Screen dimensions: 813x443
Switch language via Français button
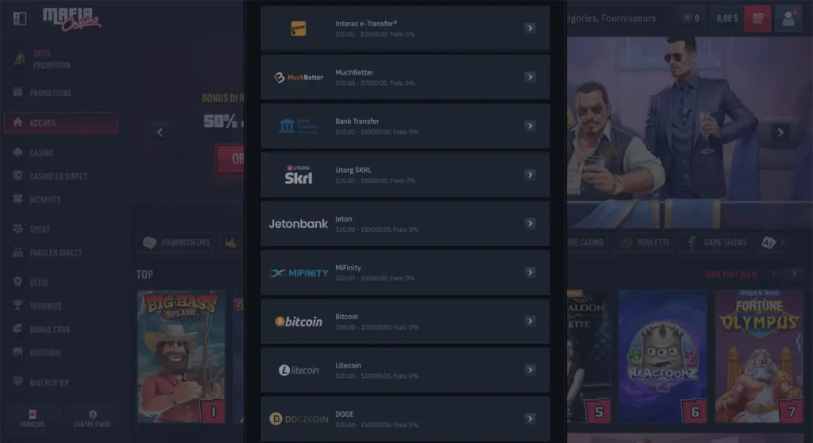pyautogui.click(x=32, y=418)
